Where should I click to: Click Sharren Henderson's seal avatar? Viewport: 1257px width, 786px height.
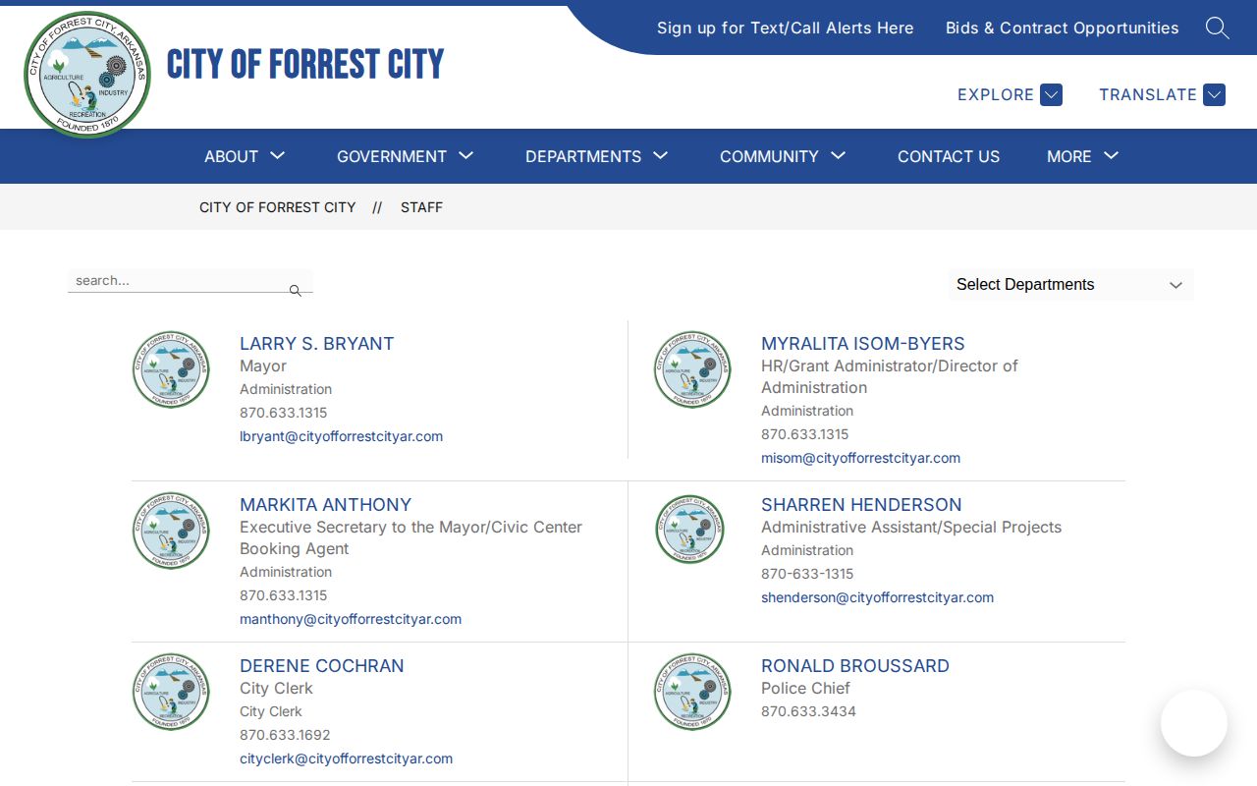(689, 530)
